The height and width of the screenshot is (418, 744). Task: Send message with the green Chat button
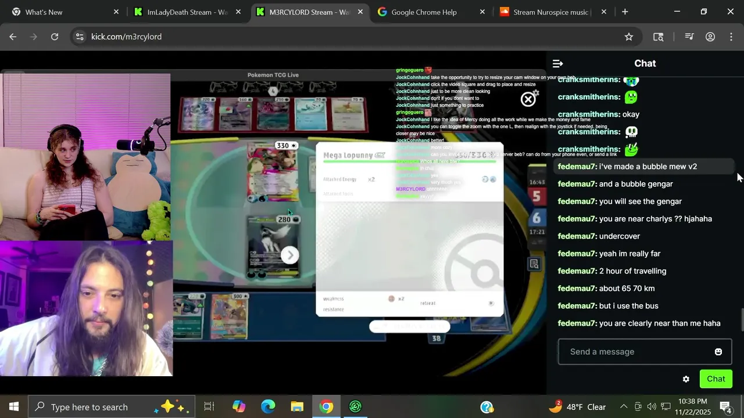coord(716,379)
